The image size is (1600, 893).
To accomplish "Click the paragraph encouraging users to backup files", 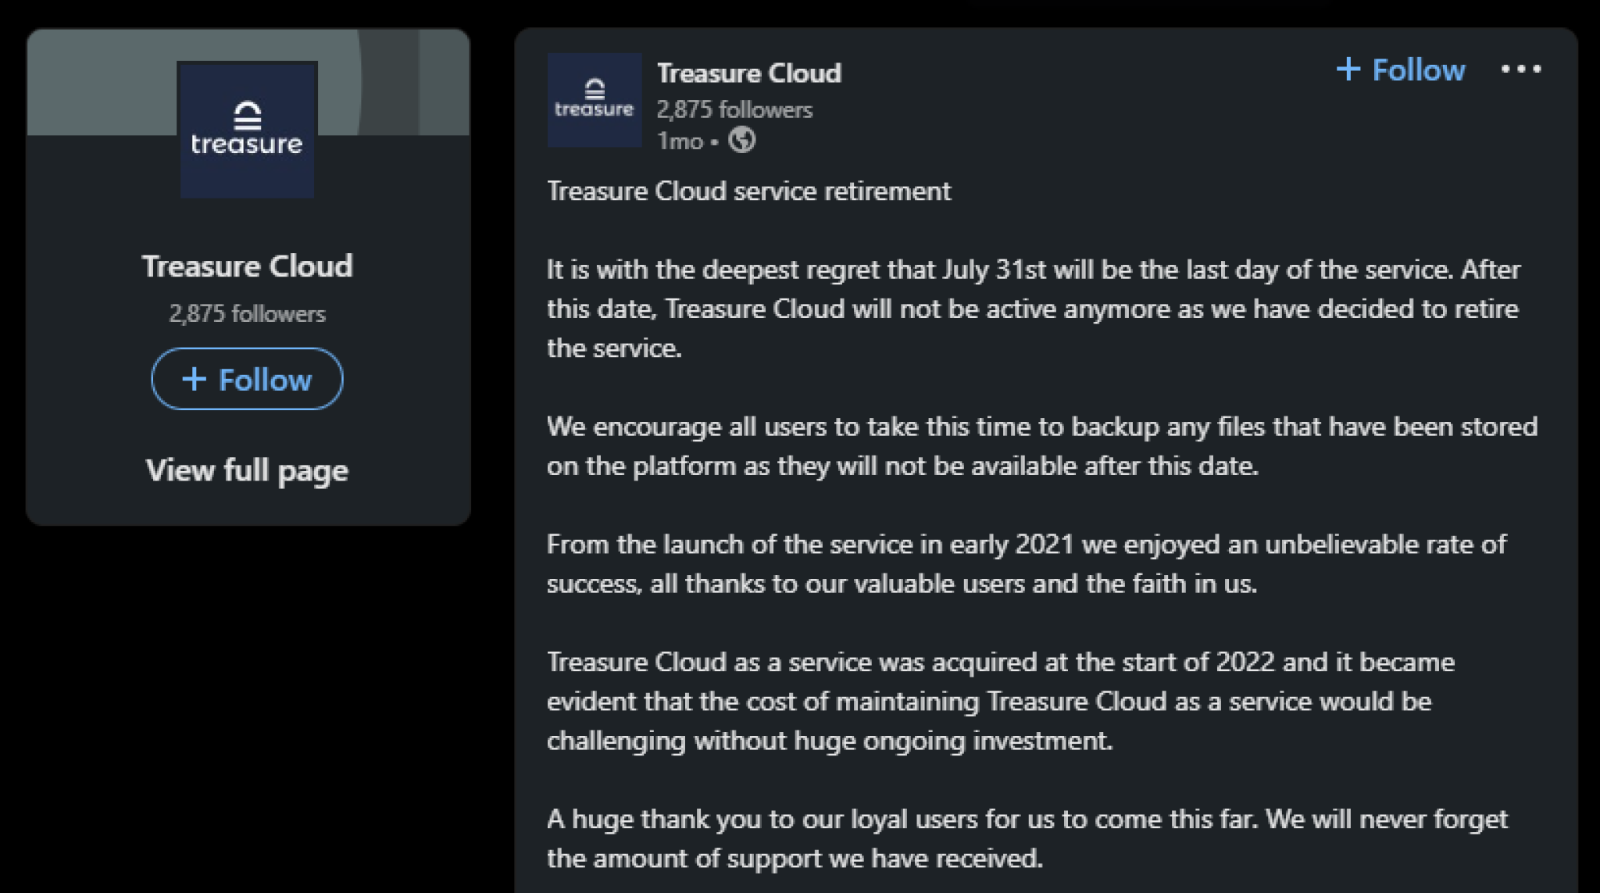I will click(1042, 446).
